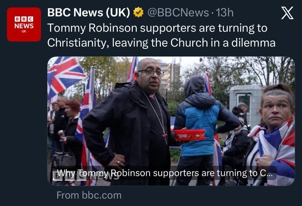This screenshot has width=302, height=206.
Task: Click the small UK label in the avatar
Action: click(24, 32)
